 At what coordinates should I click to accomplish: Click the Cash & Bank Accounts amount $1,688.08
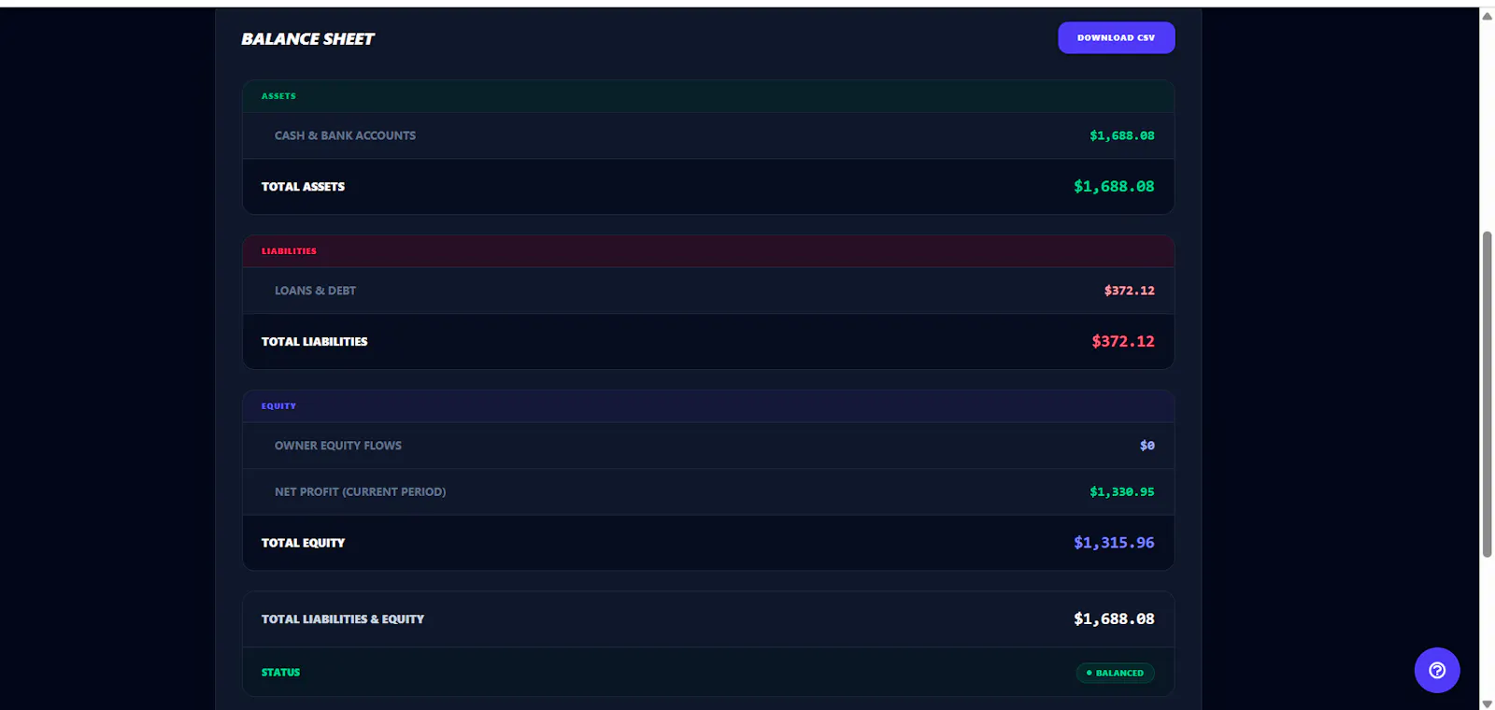[x=1121, y=135]
